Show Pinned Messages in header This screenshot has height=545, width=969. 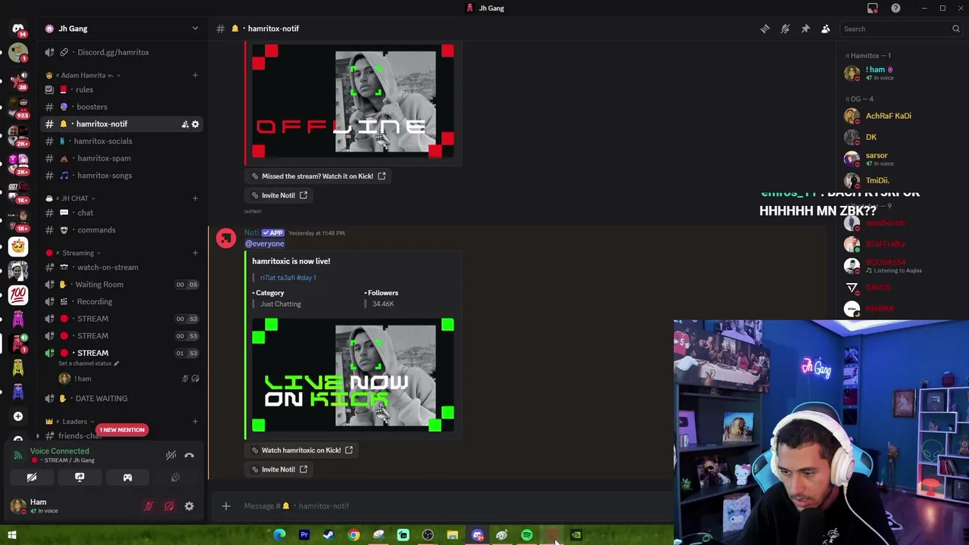805,29
